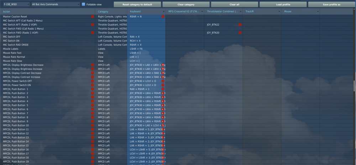Open the MFG Crosswind V2 column dropdown arrow
356x165 pixels.
tap(202, 12)
